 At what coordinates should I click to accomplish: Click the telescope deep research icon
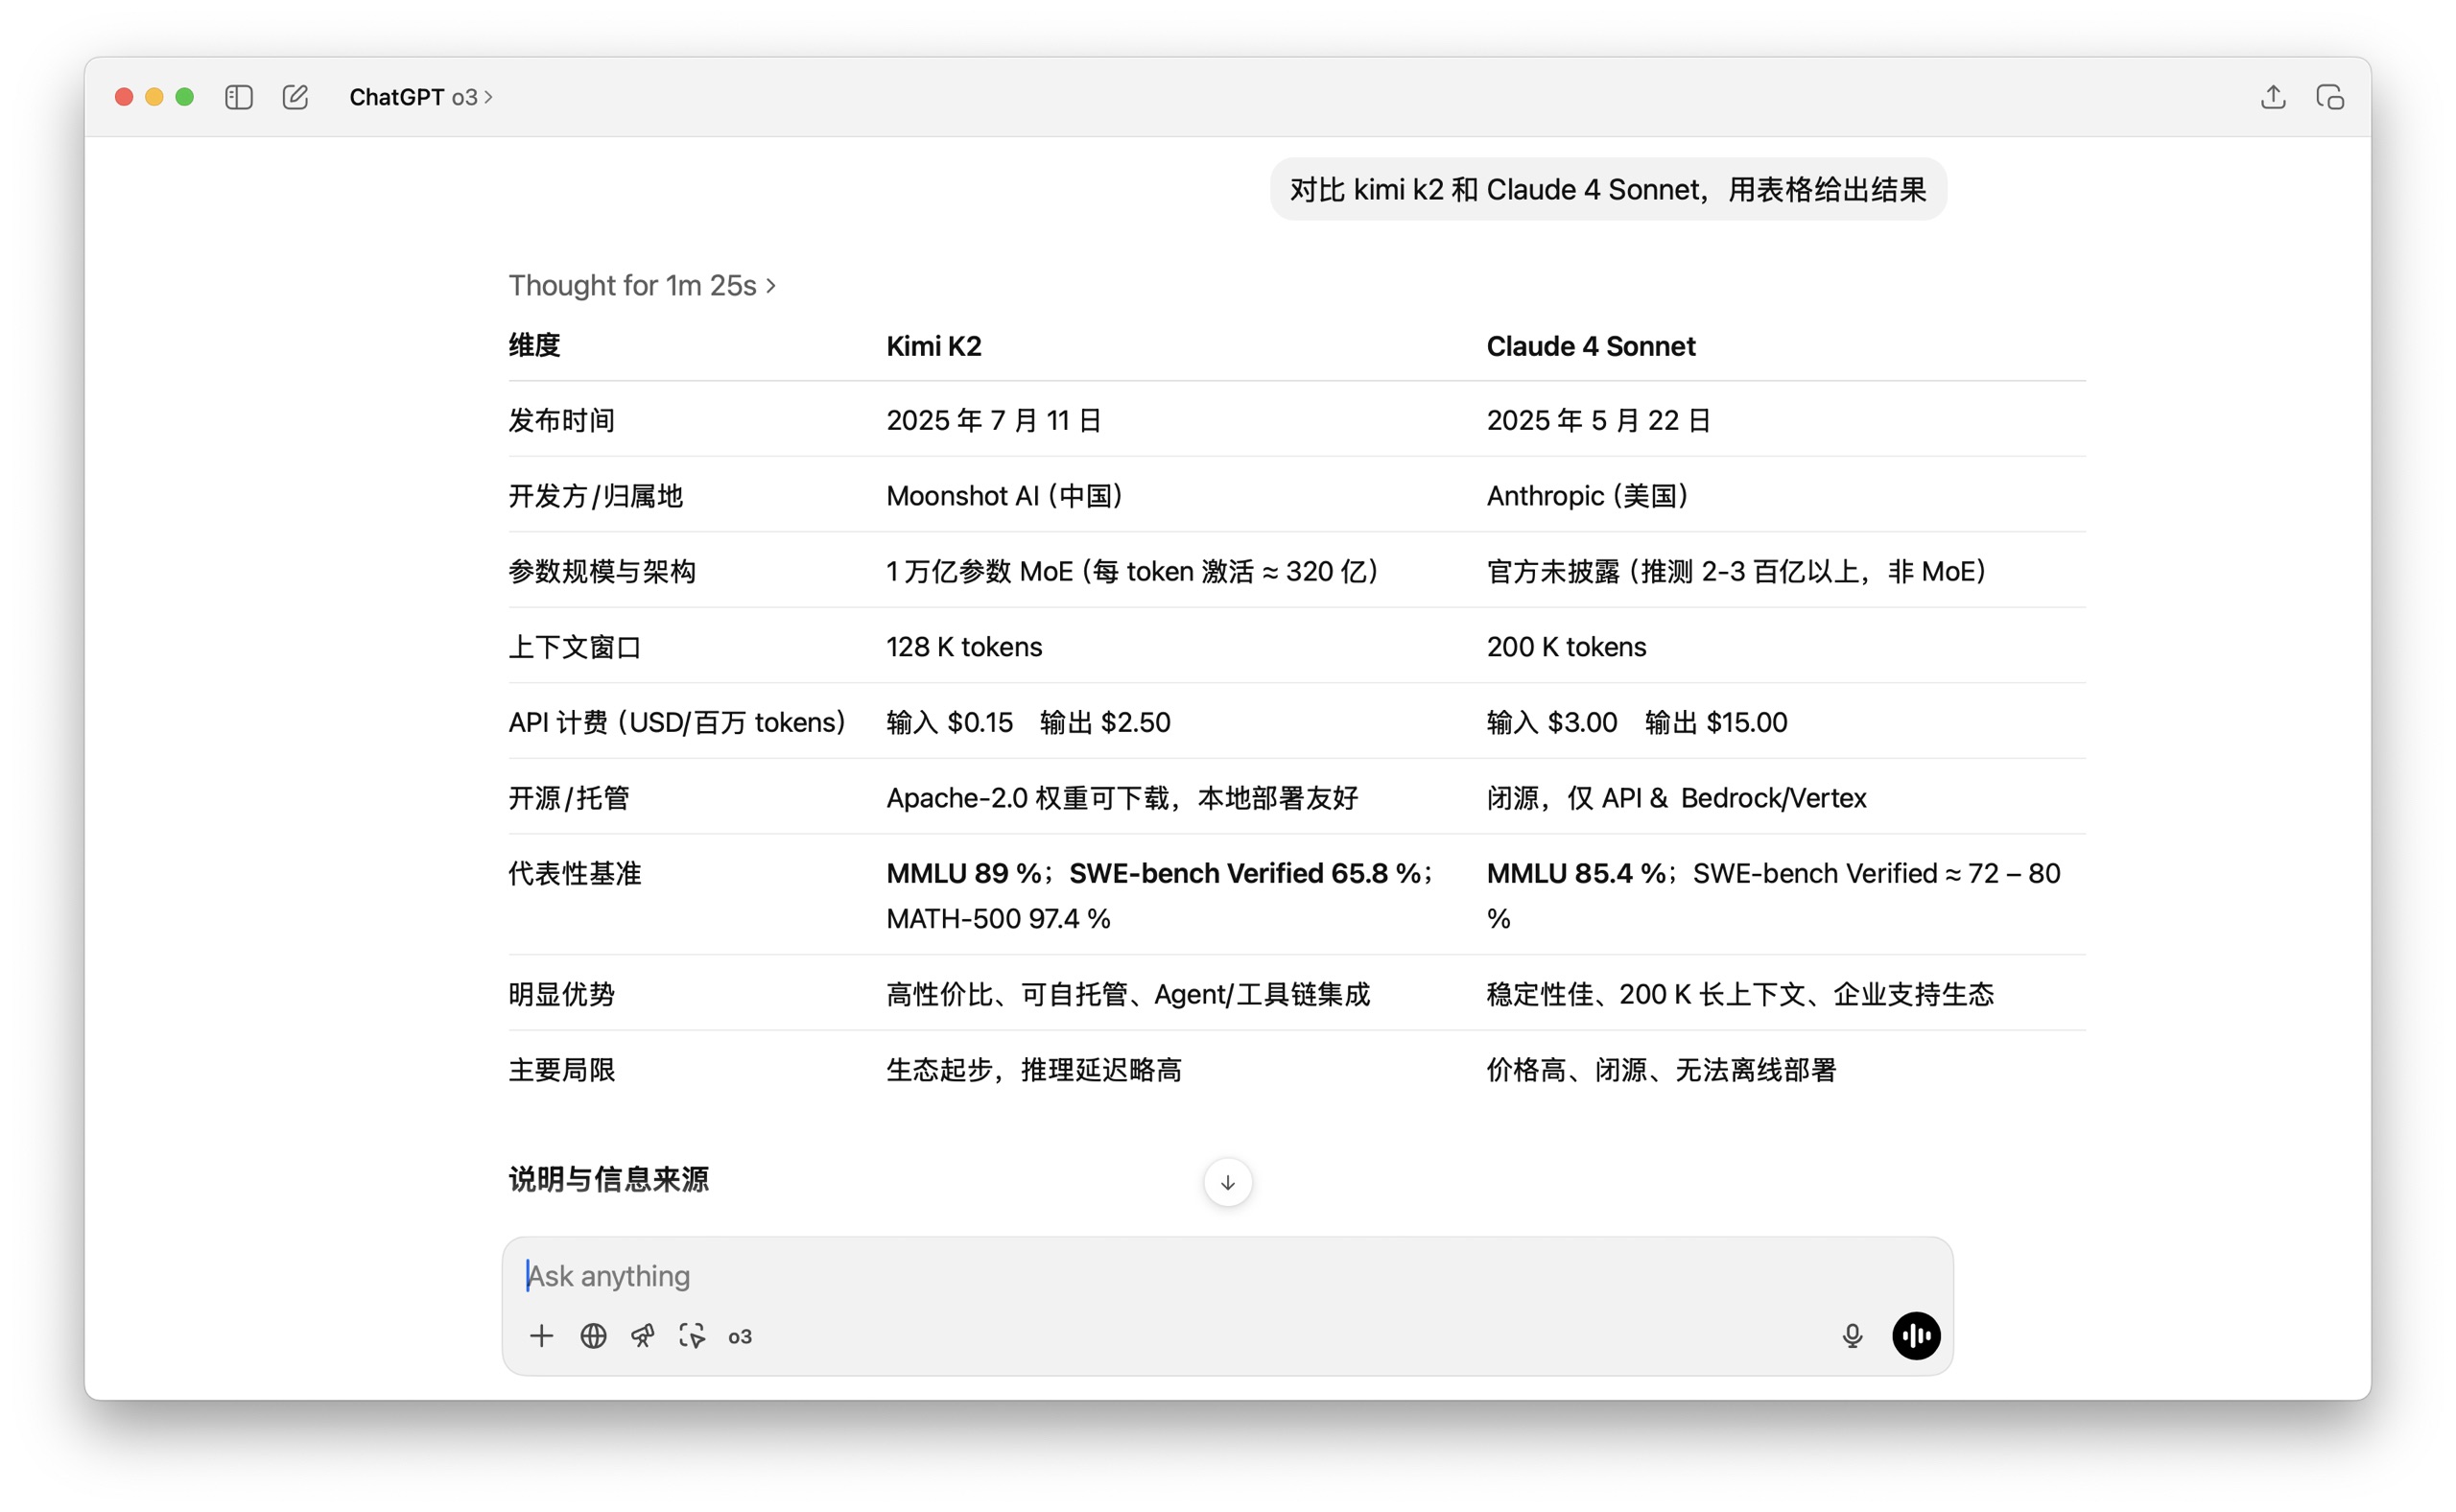pos(642,1336)
